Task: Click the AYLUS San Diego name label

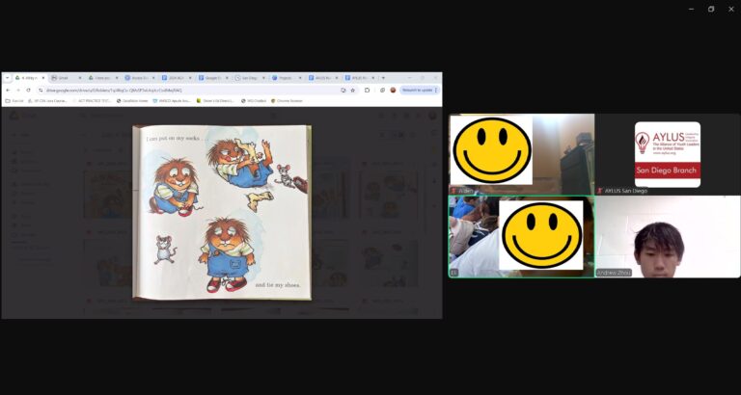Action: 625,191
